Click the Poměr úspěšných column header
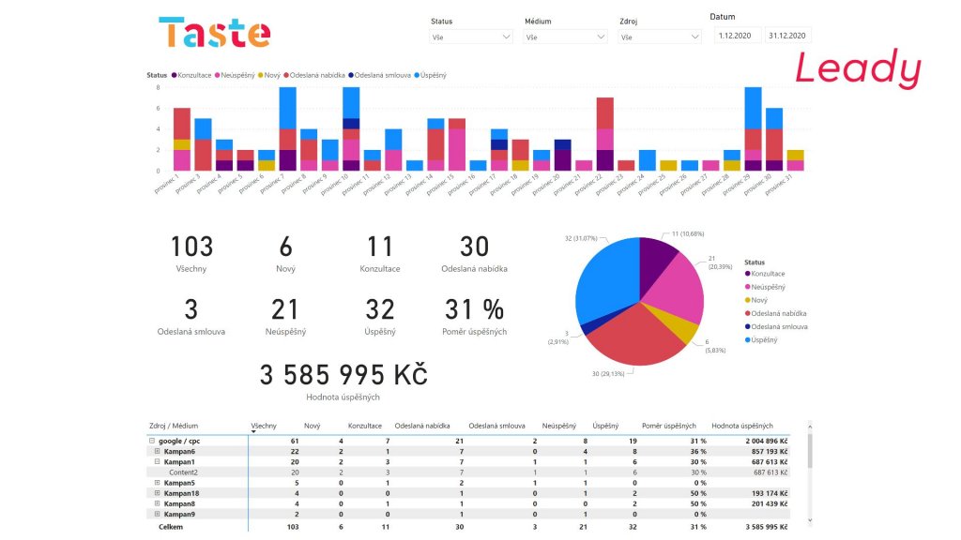 pos(667,426)
